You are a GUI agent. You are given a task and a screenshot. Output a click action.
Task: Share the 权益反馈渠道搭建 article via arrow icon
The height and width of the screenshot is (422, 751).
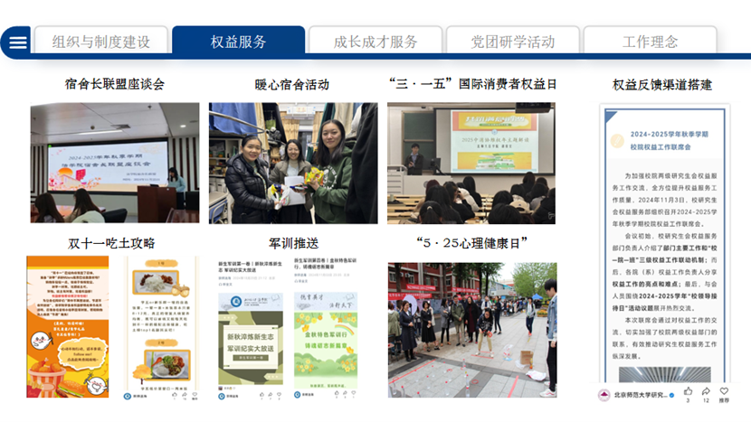coord(706,391)
